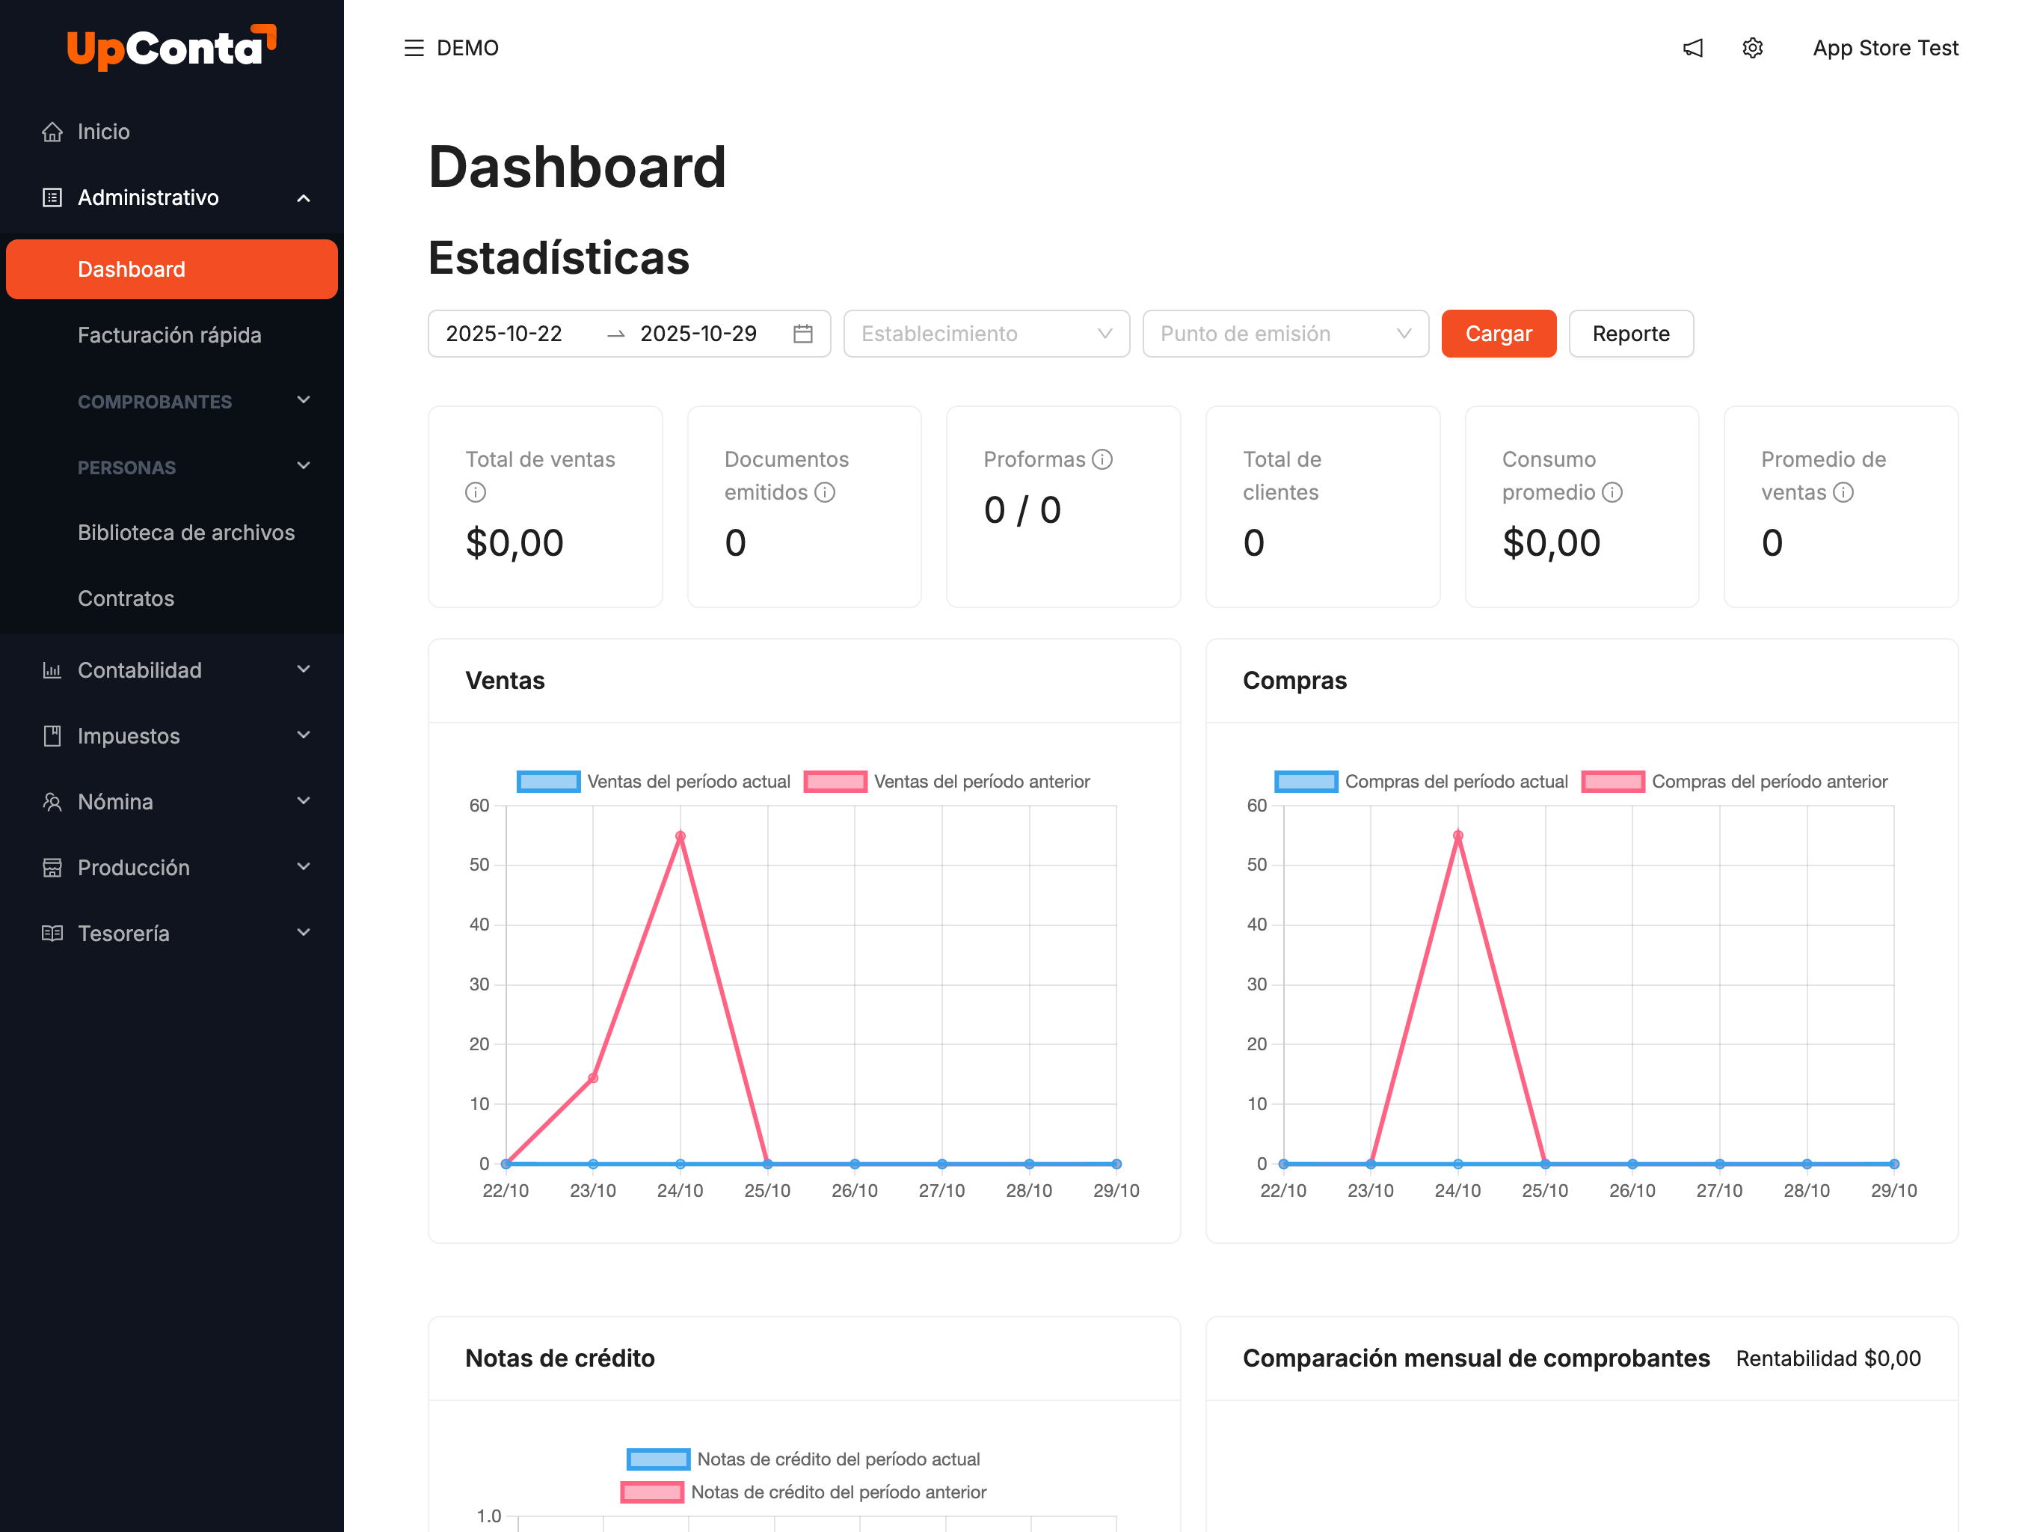Screen dimensions: 2043x1532
Task: Click the Contabilidad chart icon
Action: click(52, 671)
